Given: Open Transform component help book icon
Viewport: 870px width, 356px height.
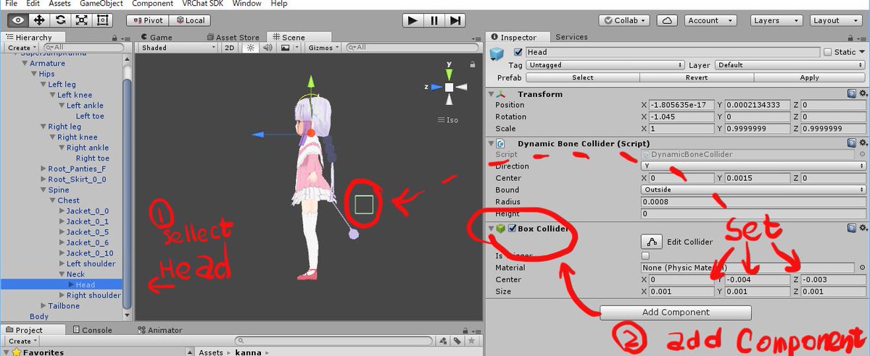Looking at the screenshot, I should [852, 94].
